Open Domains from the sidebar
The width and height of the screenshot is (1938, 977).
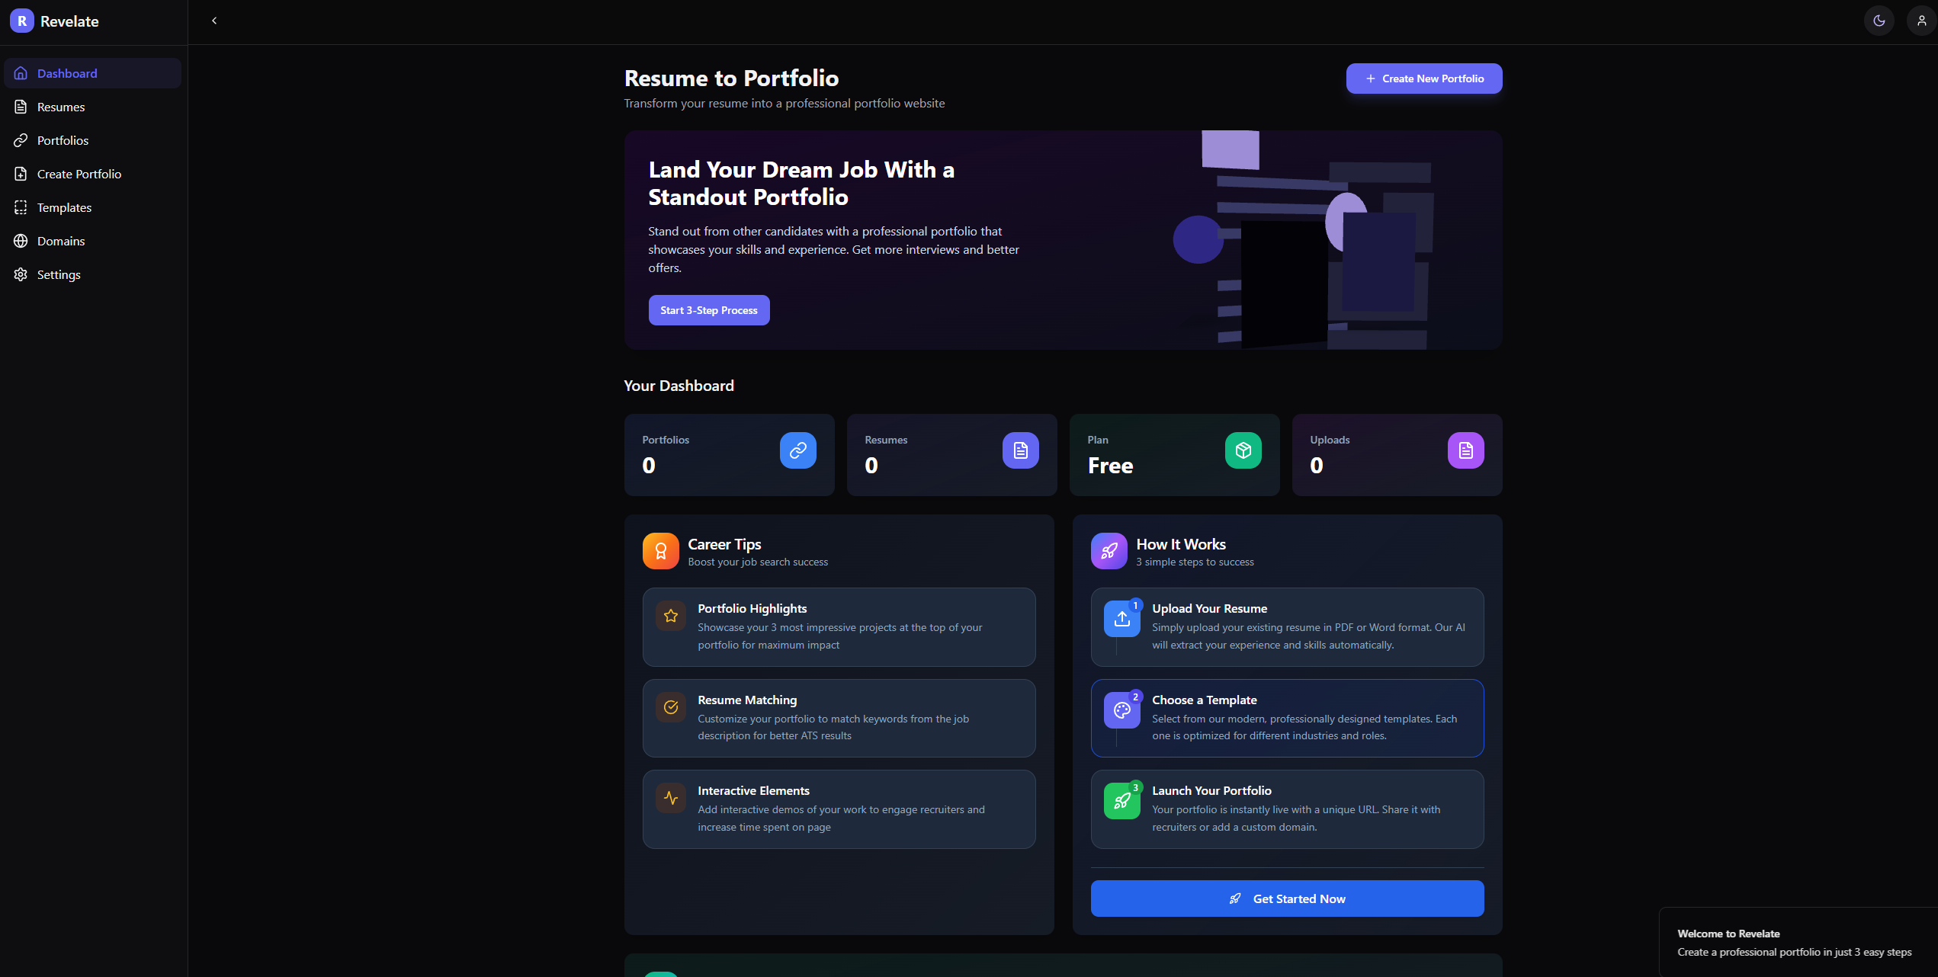coord(61,241)
